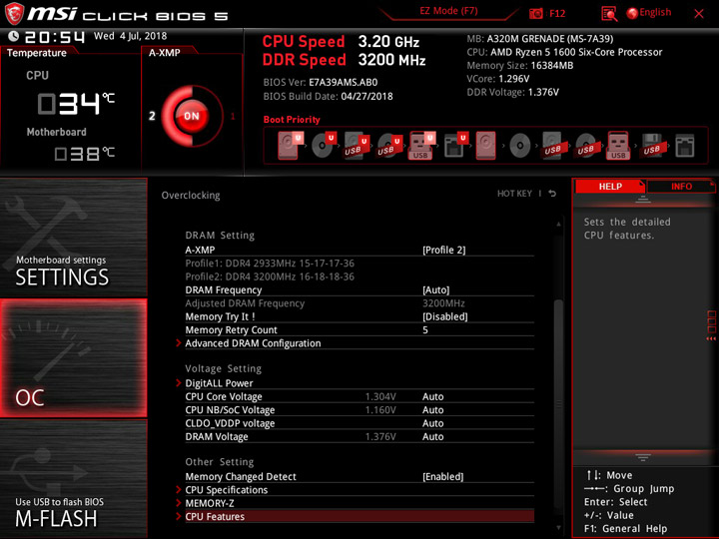Open the SETTINGS motherboard section
Screen dimensions: 719x539
click(x=73, y=238)
